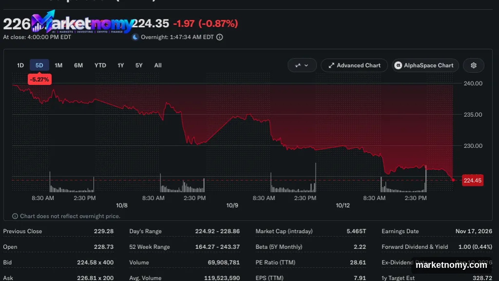Select the YTD time range
The height and width of the screenshot is (281, 499).
pyautogui.click(x=100, y=65)
